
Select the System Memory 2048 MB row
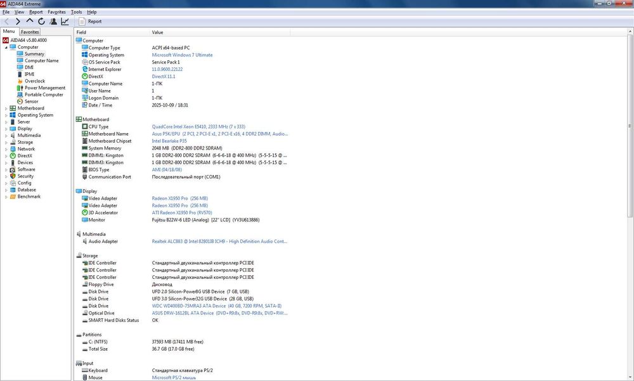pyautogui.click(x=182, y=148)
